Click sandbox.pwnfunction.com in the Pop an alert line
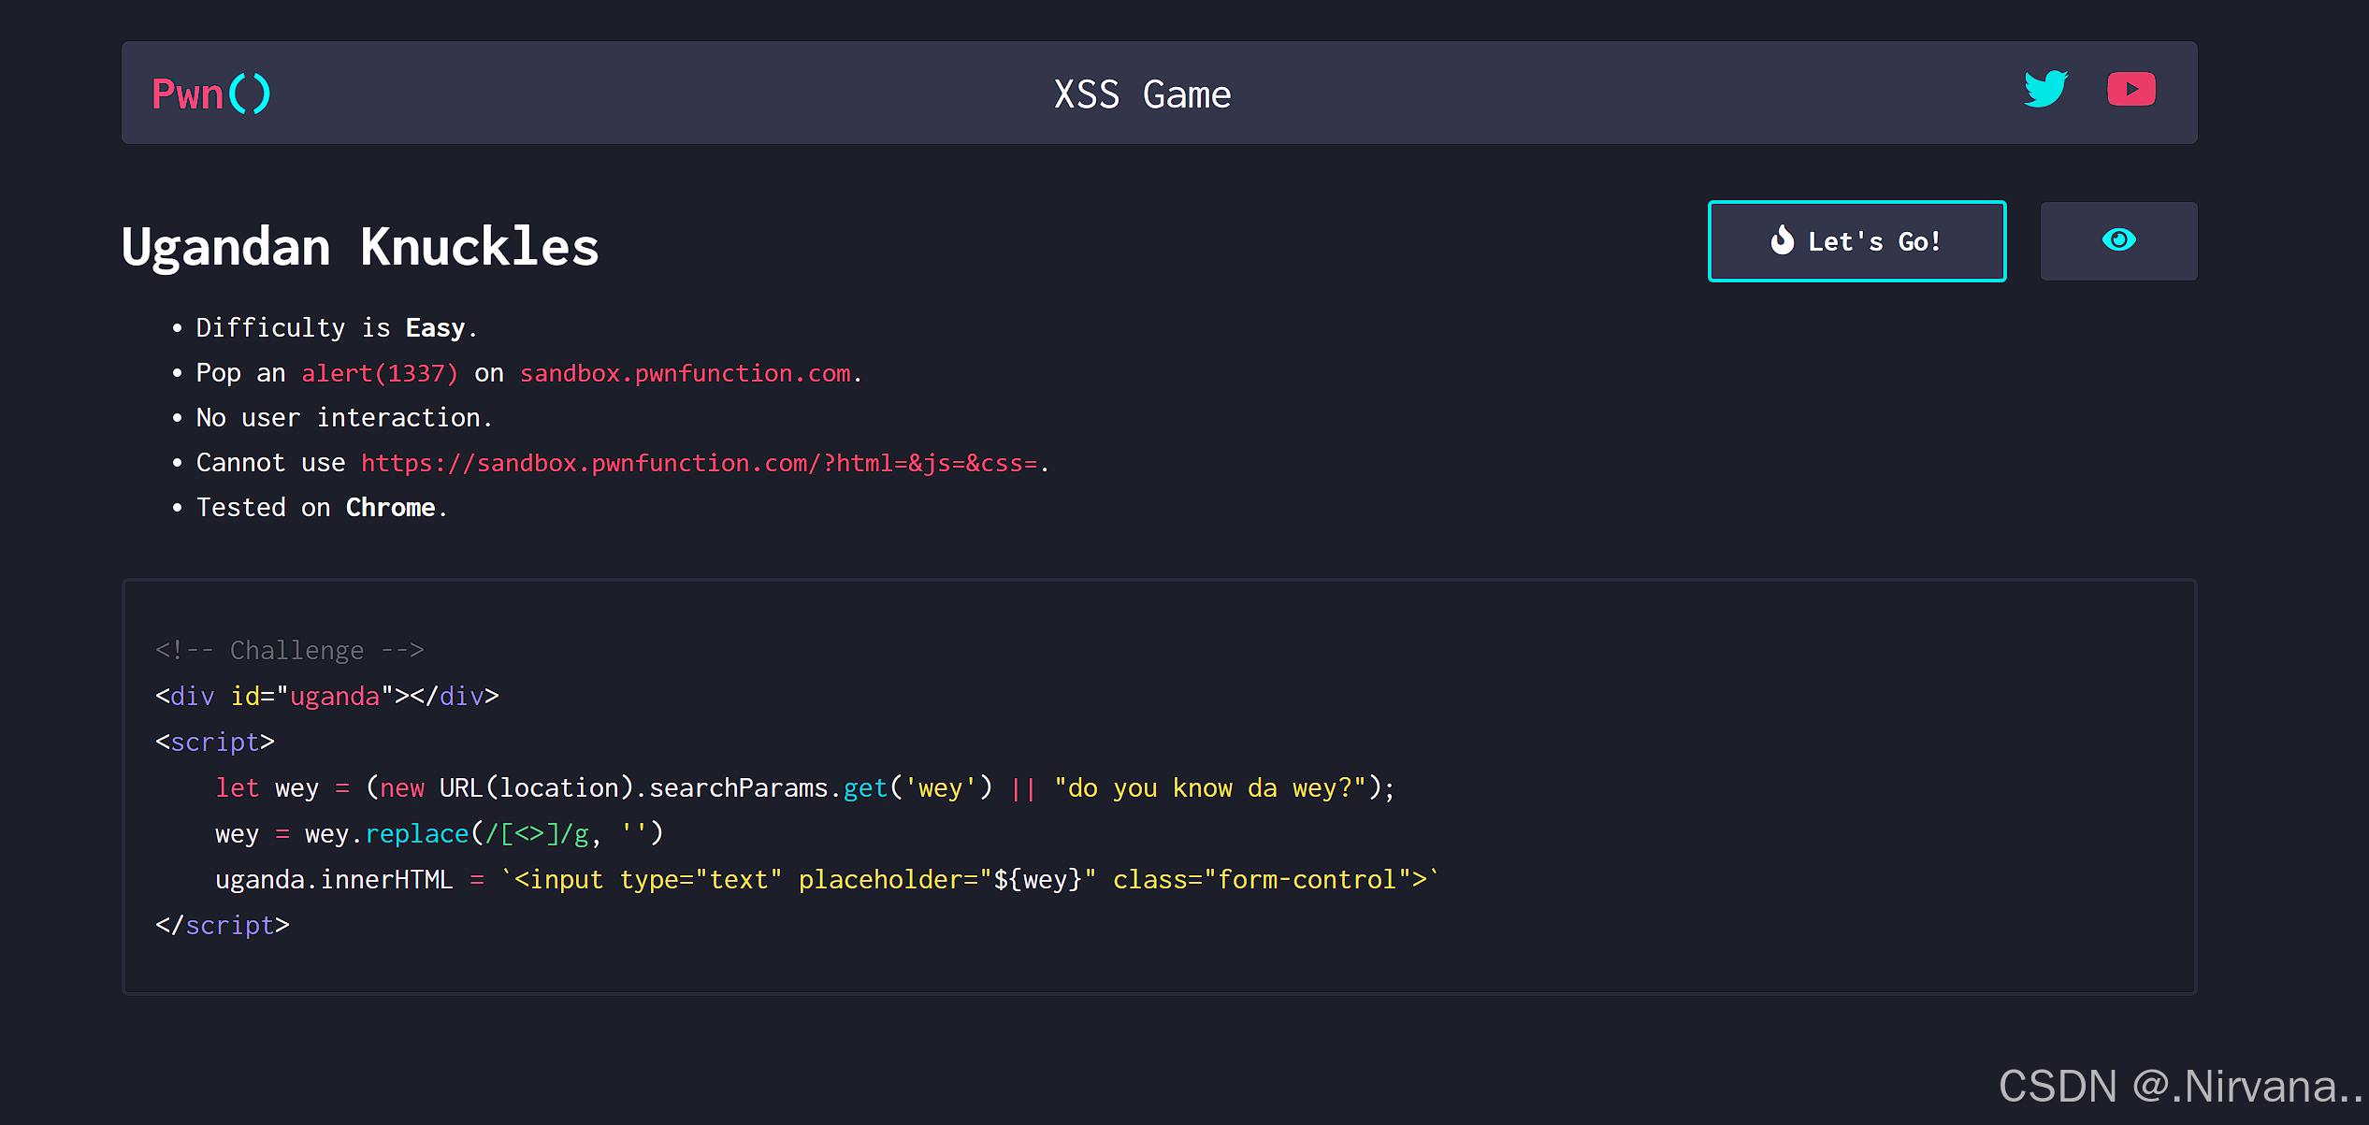2369x1125 pixels. pyautogui.click(x=686, y=373)
